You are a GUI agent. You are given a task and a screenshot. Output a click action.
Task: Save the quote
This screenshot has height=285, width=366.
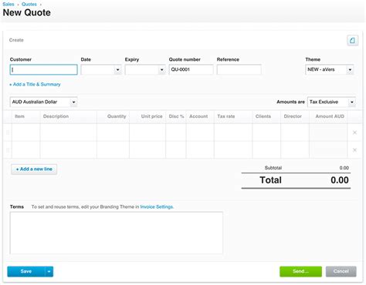coord(26,272)
